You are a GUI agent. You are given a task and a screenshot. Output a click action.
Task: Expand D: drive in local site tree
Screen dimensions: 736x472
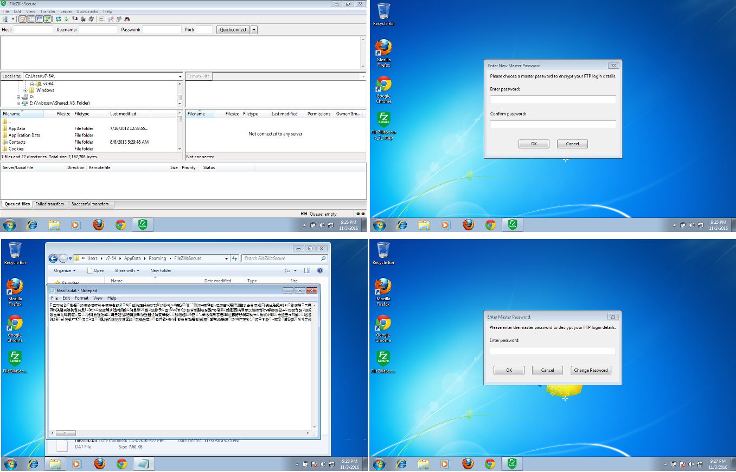point(18,96)
